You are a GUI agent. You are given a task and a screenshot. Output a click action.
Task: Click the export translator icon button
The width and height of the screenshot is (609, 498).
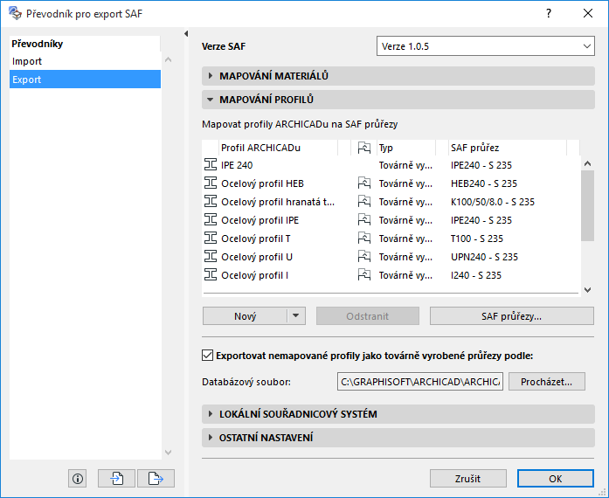(x=156, y=478)
